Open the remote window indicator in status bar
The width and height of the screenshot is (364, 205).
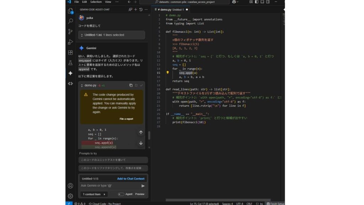coord(69,203)
